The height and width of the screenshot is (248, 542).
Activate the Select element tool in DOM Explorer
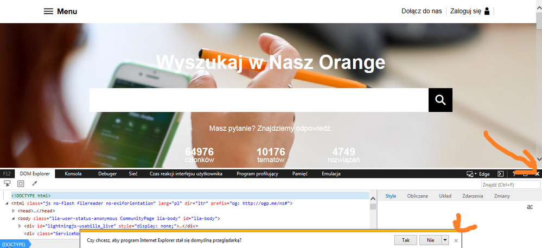coord(7,183)
